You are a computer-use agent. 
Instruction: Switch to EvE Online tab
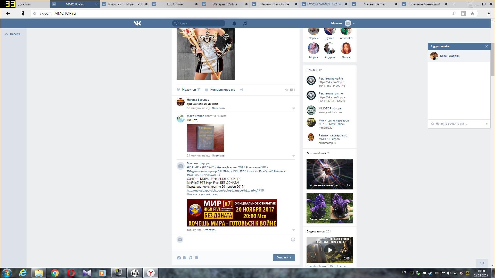tap(175, 4)
